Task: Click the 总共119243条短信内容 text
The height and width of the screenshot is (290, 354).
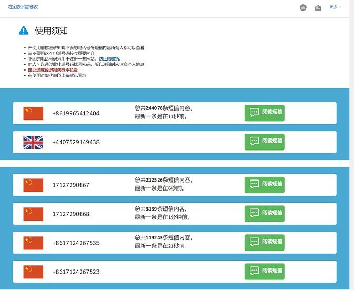Action: coord(164,238)
